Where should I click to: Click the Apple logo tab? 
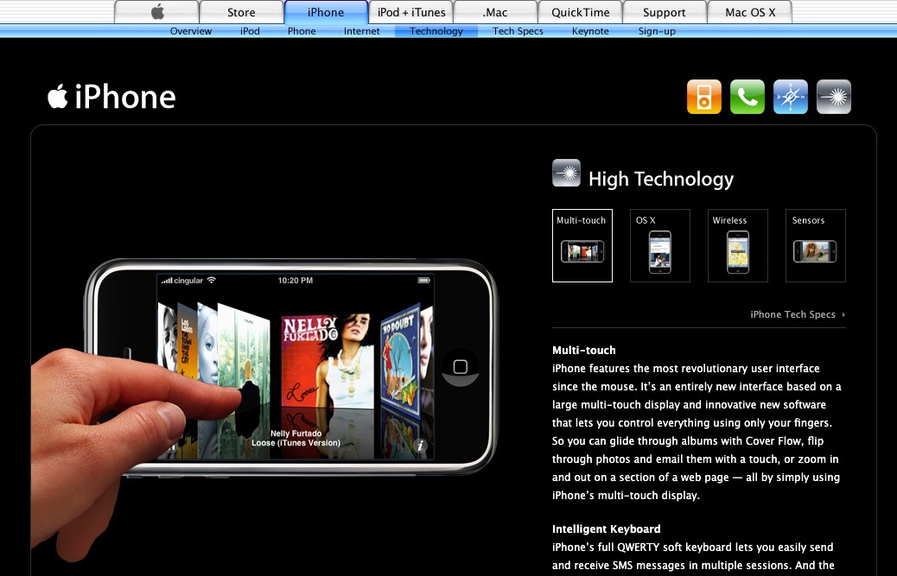coord(156,12)
